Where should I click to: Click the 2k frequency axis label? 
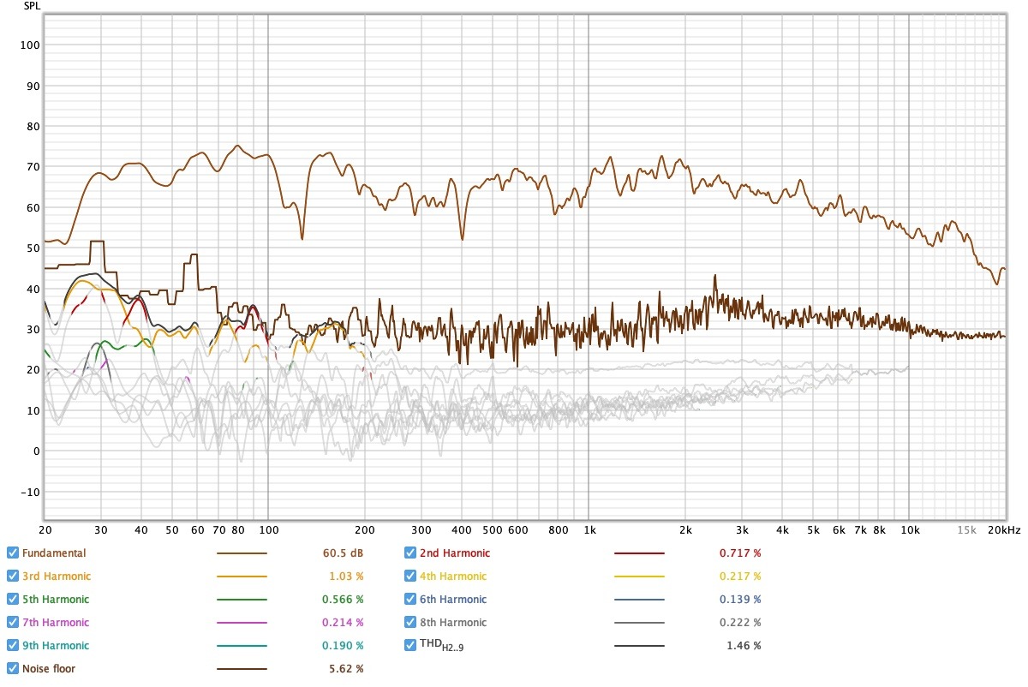684,530
